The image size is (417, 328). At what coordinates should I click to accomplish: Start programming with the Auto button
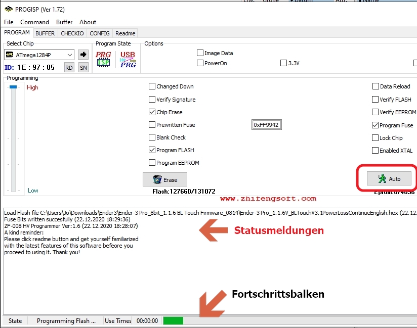(389, 178)
